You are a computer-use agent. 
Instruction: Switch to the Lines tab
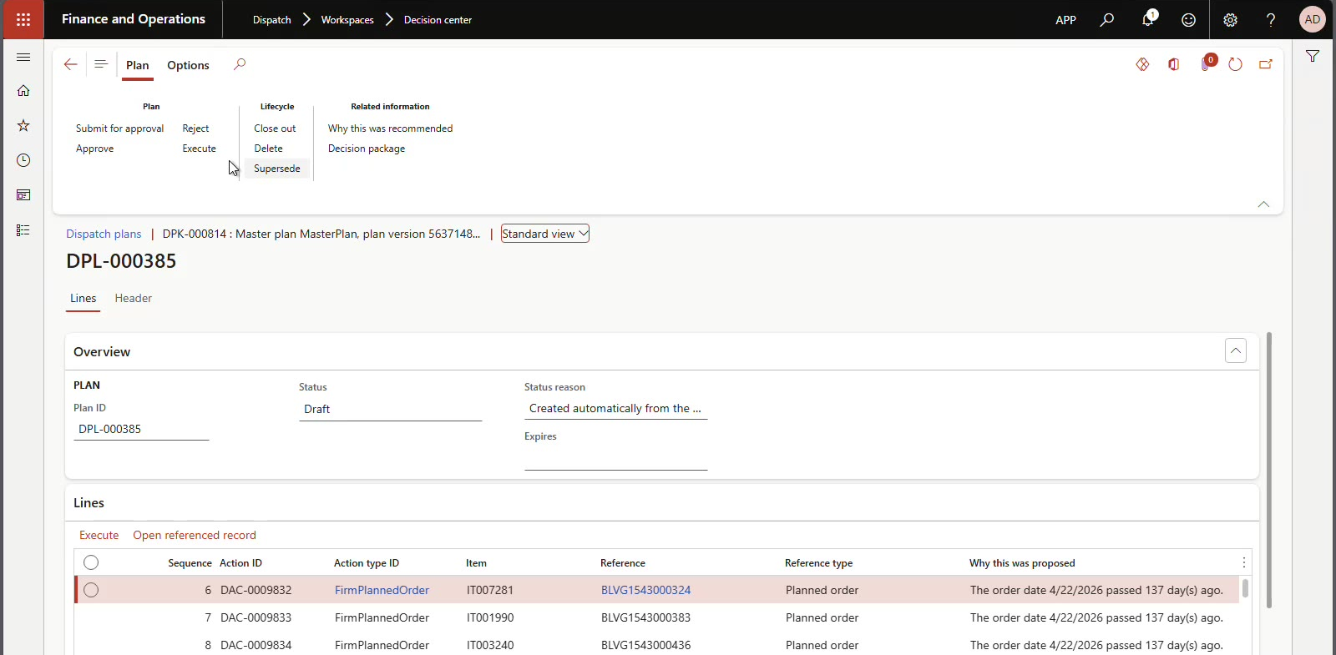pos(83,298)
